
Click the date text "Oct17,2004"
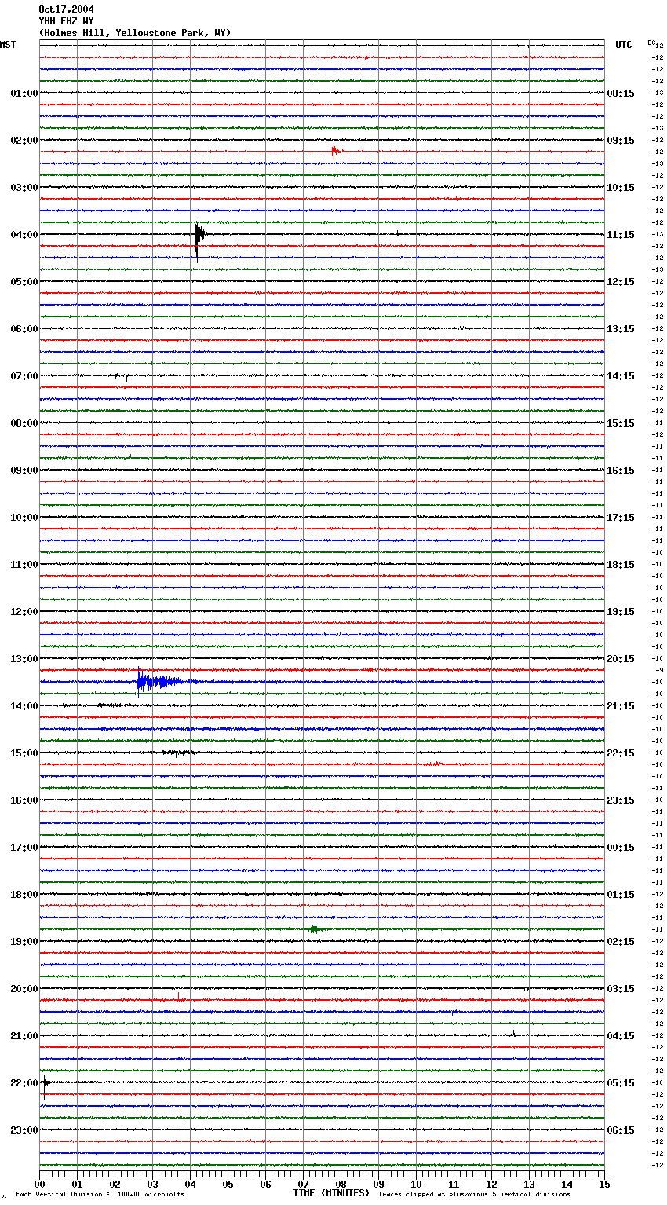66,9
